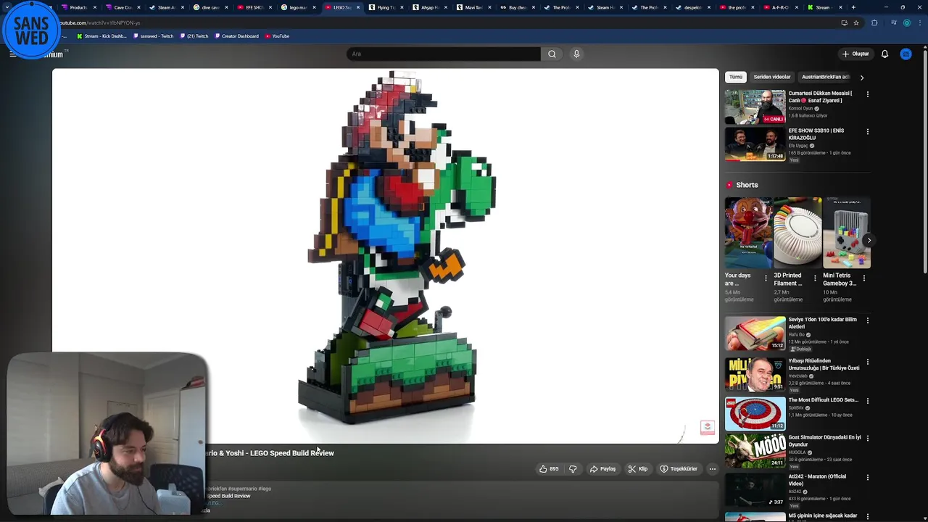Click the LEGO Mario and Yoshi video player
The image size is (928, 522).
385,255
